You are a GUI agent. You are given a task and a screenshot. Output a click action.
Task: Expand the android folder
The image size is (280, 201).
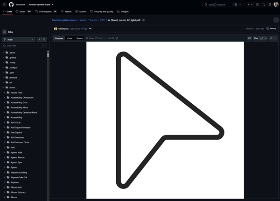tap(3, 77)
